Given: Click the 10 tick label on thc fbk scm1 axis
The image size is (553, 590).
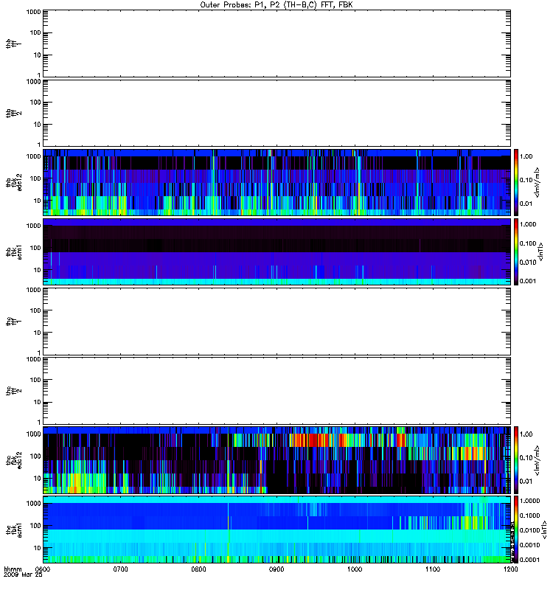Looking at the screenshot, I should pos(38,548).
